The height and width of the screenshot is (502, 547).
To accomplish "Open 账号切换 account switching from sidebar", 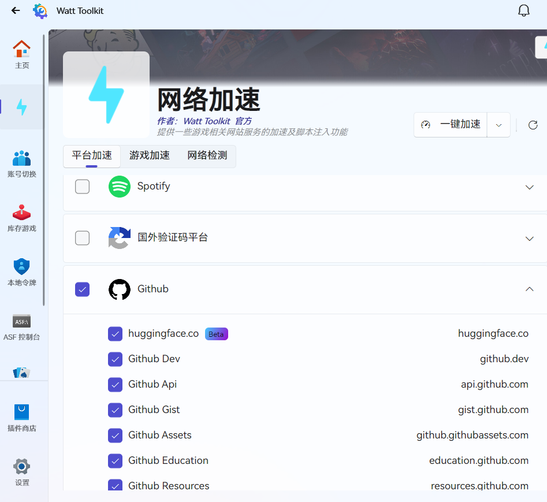I will click(x=22, y=162).
